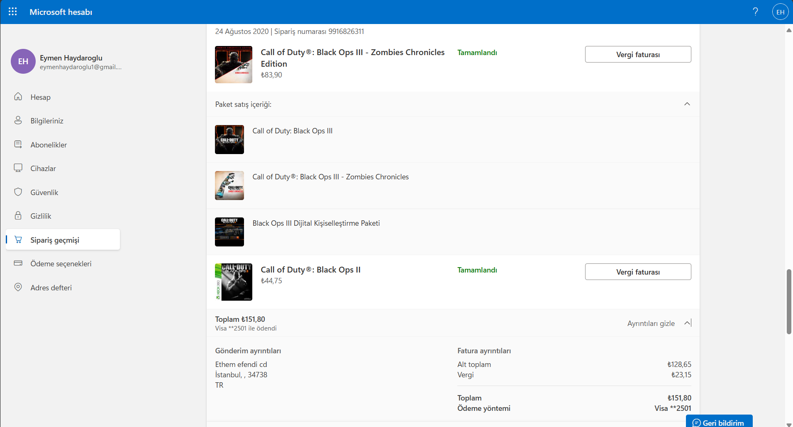Open Güvenlik settings

tap(63, 193)
